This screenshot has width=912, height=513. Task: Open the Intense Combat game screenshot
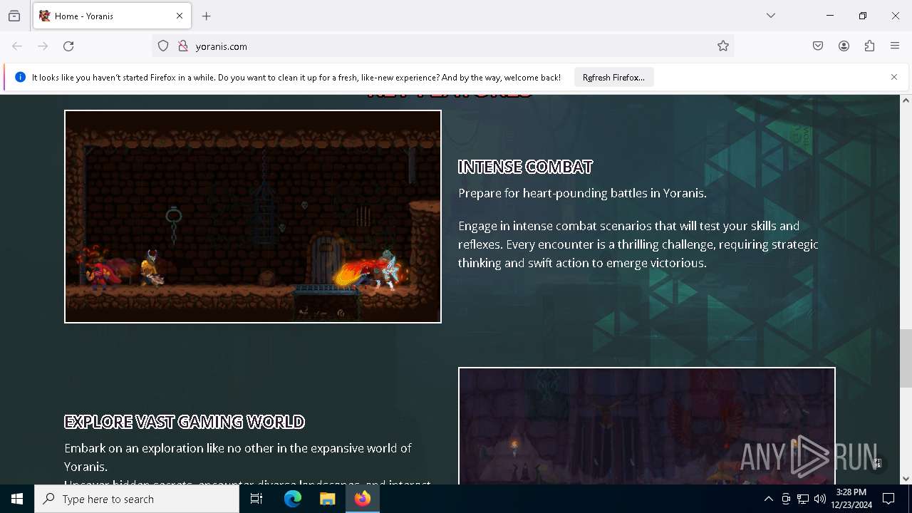[253, 217]
